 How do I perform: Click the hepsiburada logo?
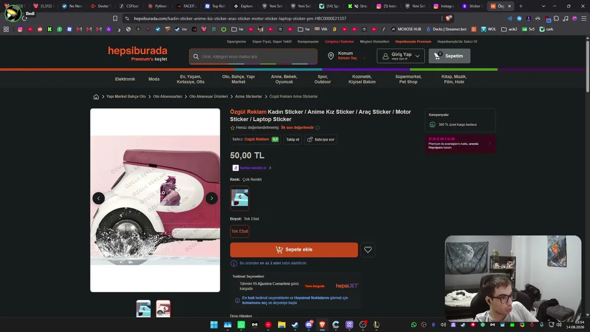coord(137,51)
